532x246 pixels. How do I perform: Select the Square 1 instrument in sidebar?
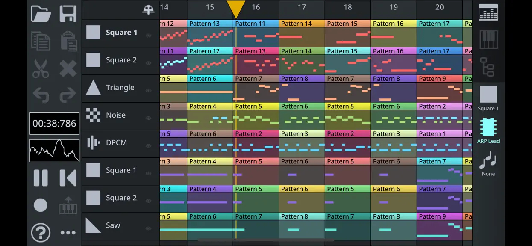pos(488,98)
